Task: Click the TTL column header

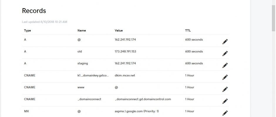Action: [188, 30]
